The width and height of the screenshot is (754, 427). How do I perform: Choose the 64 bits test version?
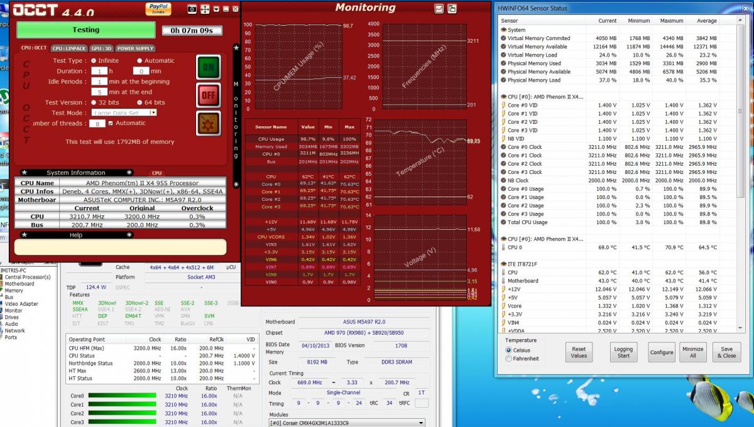[139, 102]
